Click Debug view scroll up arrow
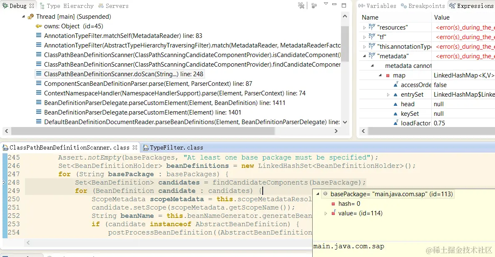 coord(345,16)
